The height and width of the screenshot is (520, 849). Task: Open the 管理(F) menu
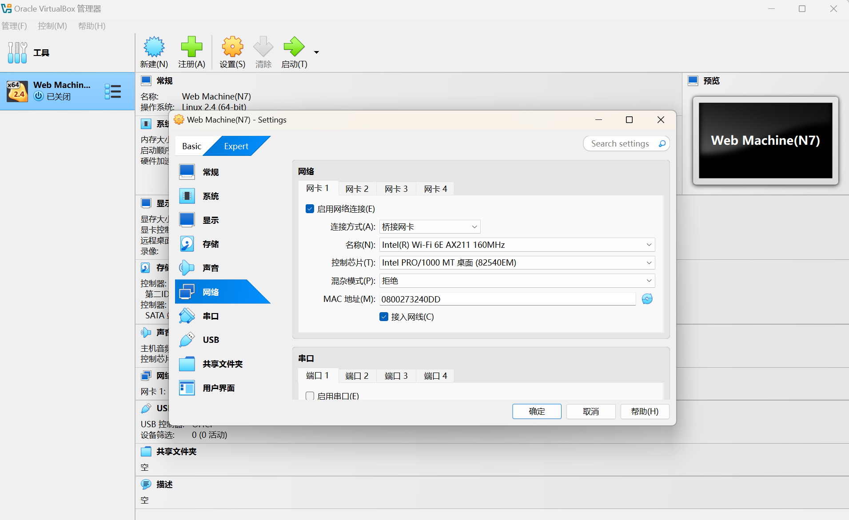(x=14, y=26)
